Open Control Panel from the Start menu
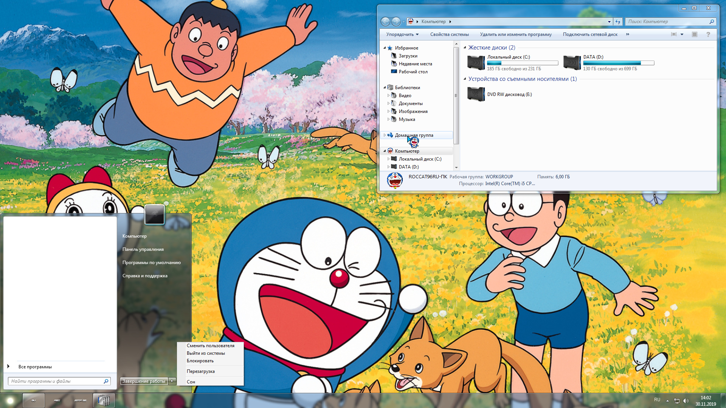 tap(143, 249)
